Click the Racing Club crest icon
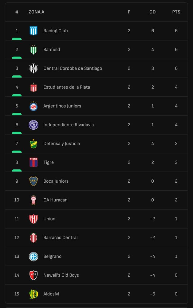This screenshot has height=308, width=193. [x=33, y=31]
